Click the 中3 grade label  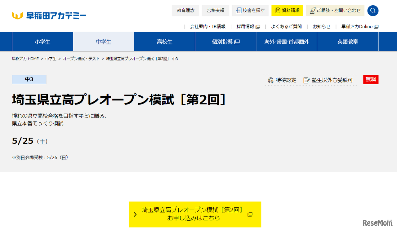click(x=29, y=79)
